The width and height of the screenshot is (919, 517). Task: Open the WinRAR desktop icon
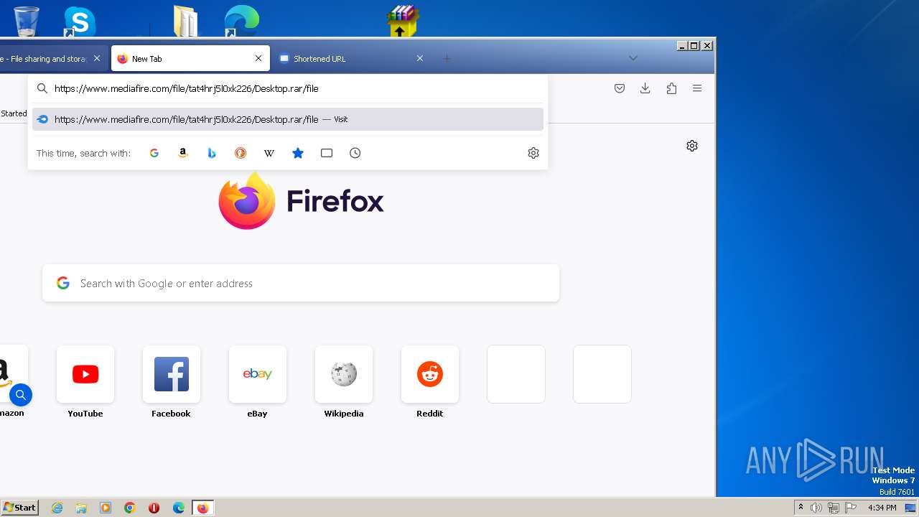tap(403, 21)
